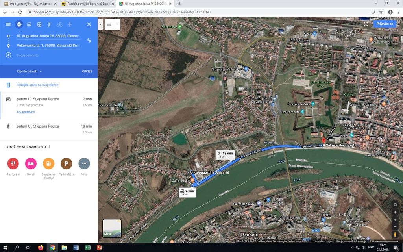
Task: Select the flight travel mode icon
Action: pyautogui.click(x=70, y=24)
